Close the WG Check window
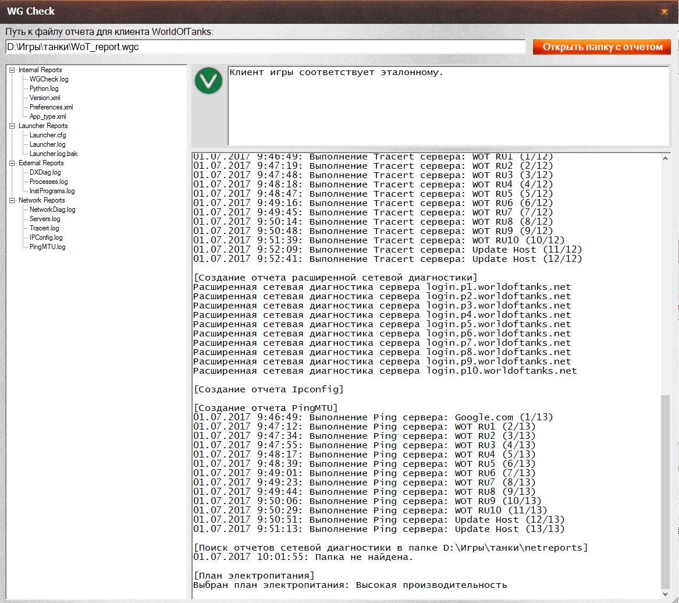This screenshot has height=603, width=679. click(664, 10)
